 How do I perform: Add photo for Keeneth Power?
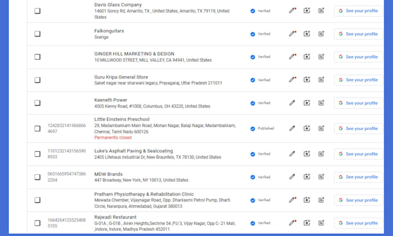[307, 103]
